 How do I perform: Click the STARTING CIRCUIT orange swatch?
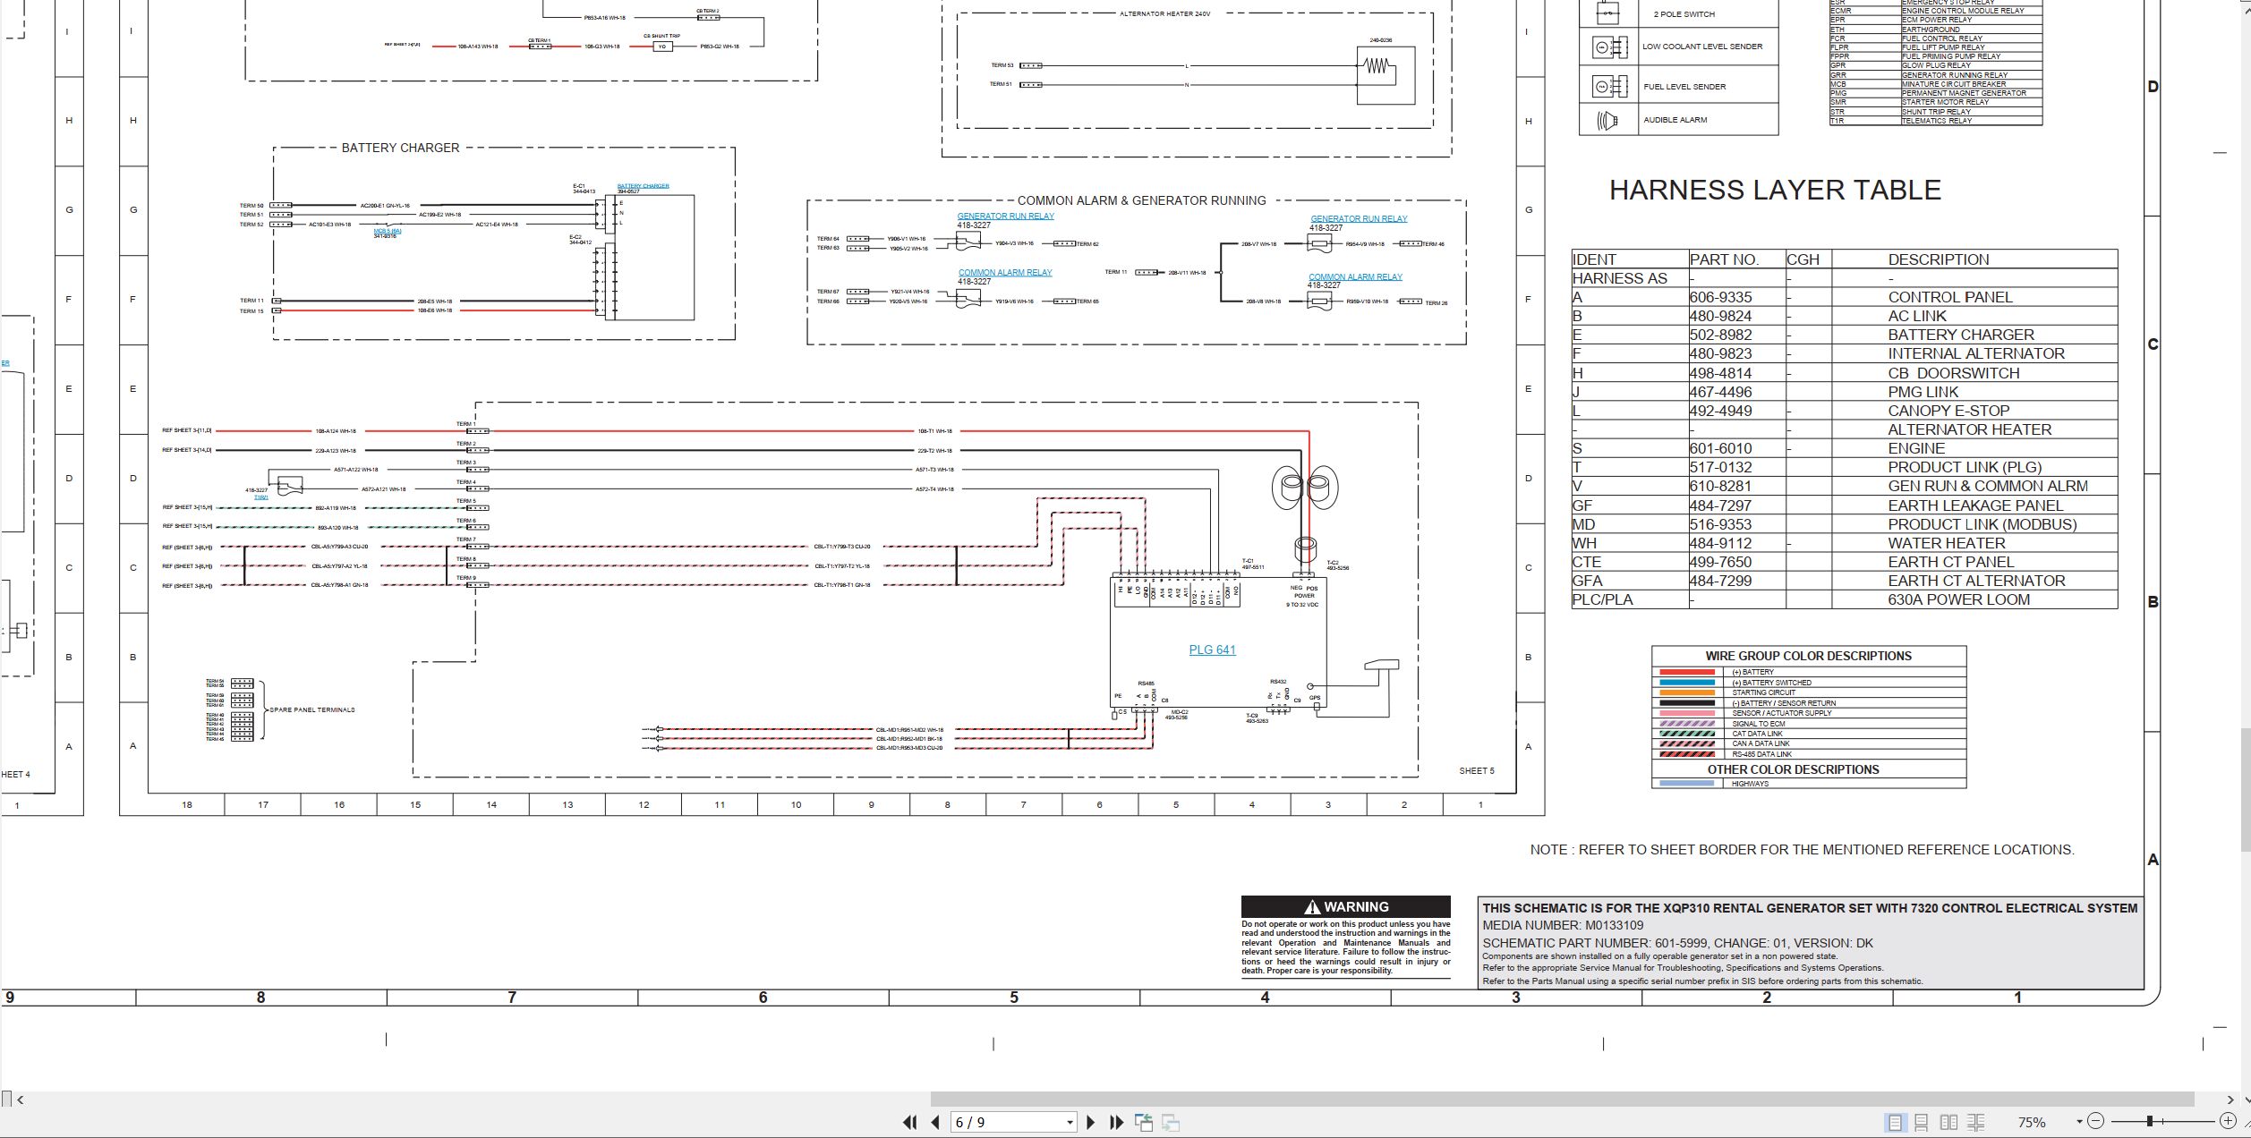coord(1686,692)
